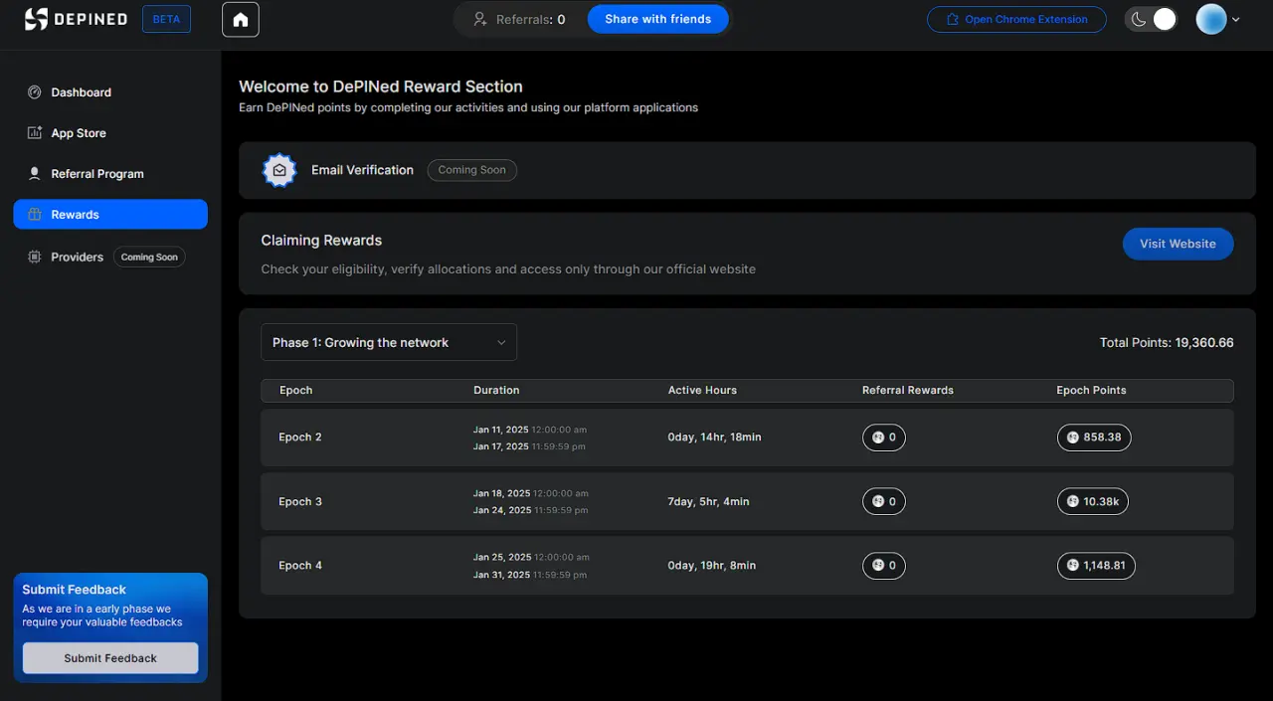Click the Active Hours column header
The height and width of the screenshot is (701, 1273).
click(x=702, y=390)
